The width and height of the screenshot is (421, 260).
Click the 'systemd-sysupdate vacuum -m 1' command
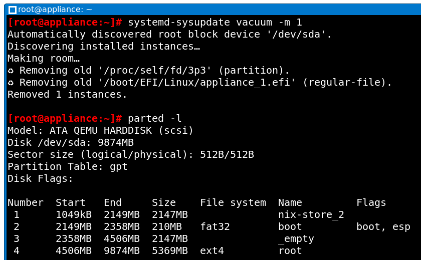215,22
